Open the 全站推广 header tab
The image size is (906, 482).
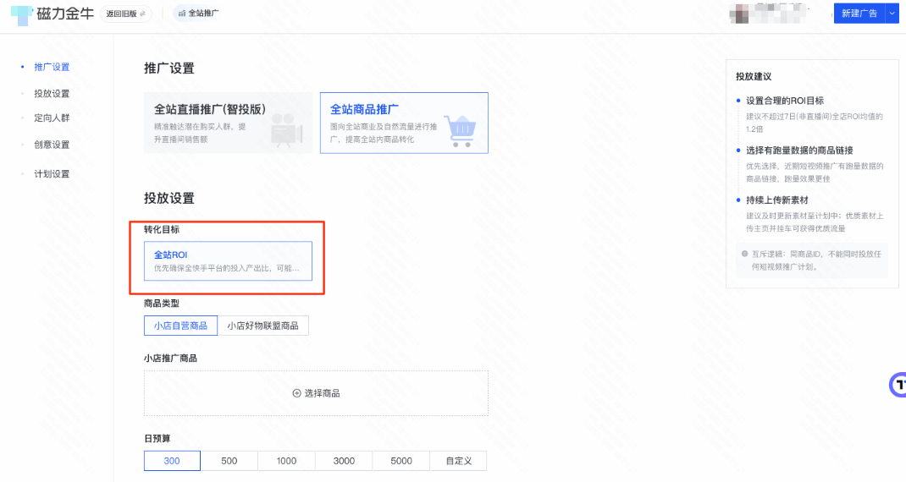coord(198,13)
